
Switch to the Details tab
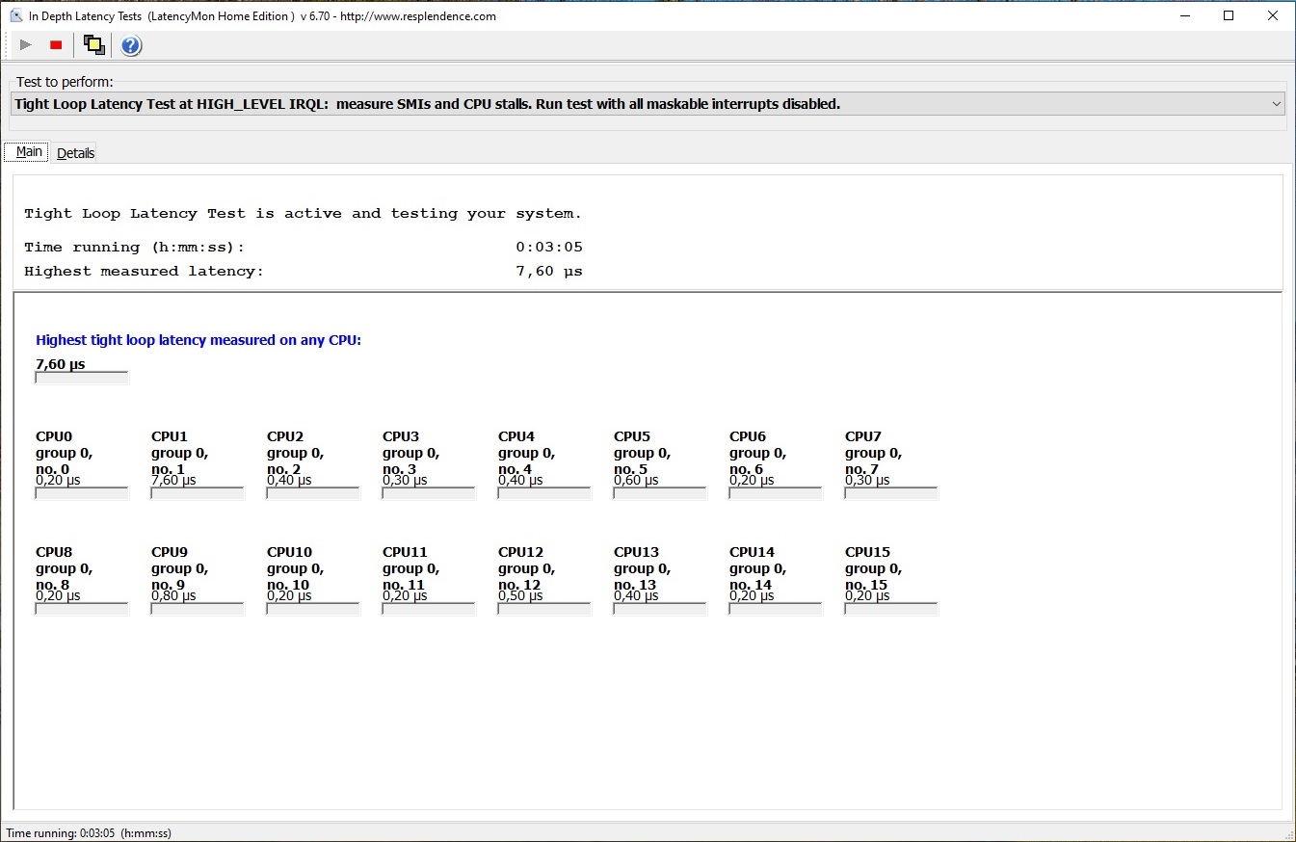tap(75, 153)
